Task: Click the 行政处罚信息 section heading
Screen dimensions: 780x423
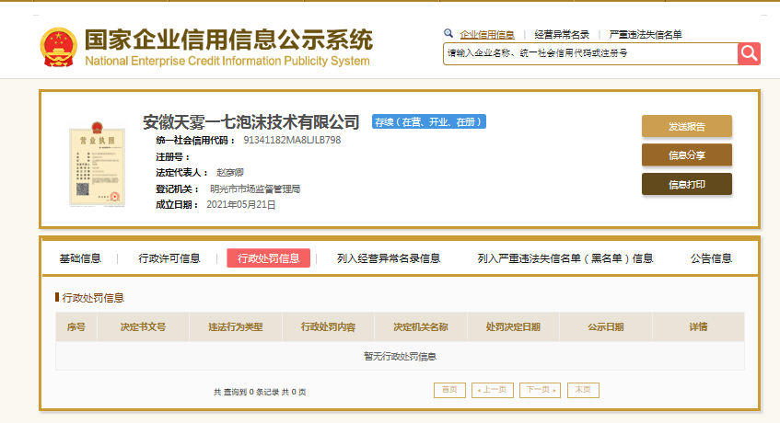Action: [x=93, y=298]
